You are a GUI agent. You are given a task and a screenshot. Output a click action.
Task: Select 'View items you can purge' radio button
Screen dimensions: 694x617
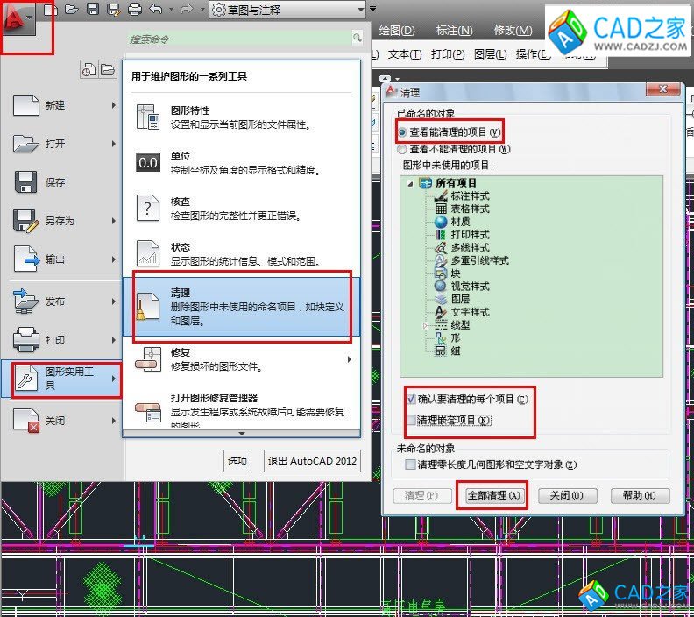click(402, 131)
